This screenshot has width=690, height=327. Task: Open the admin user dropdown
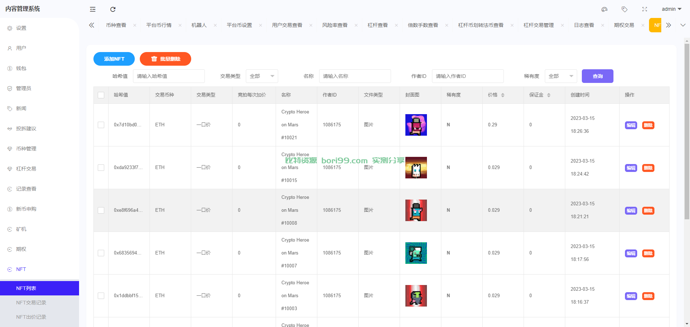(x=671, y=9)
